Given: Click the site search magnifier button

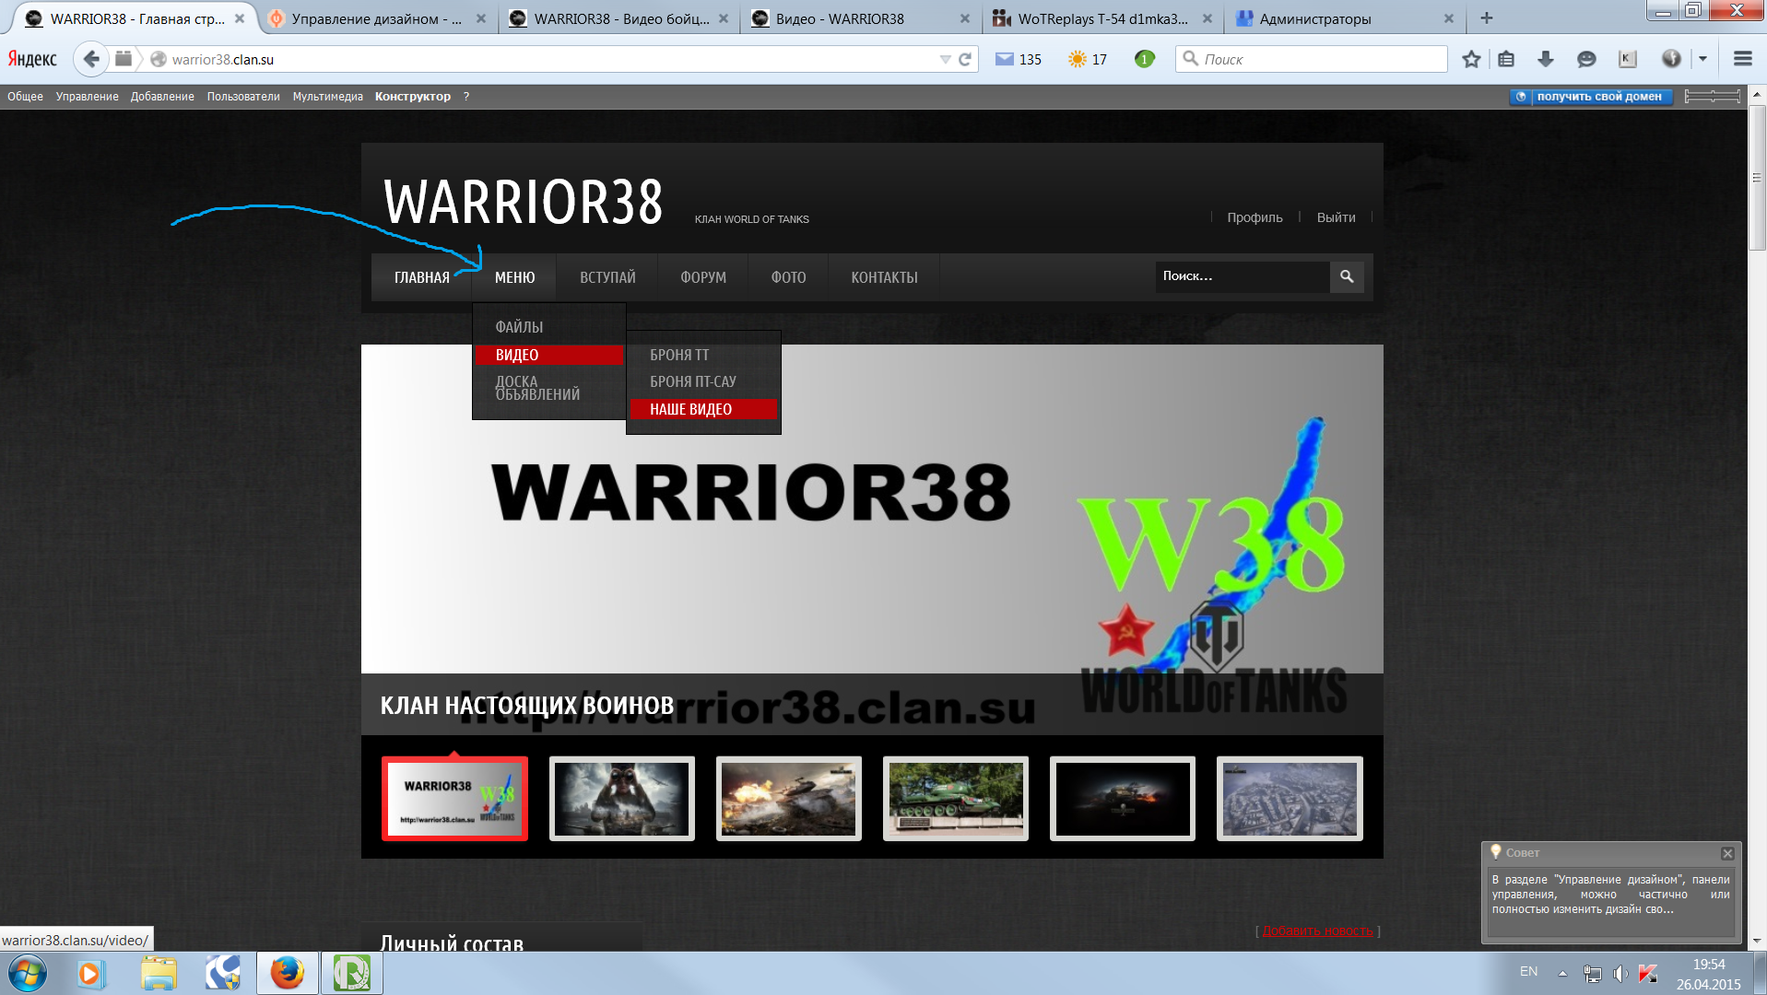Looking at the screenshot, I should (x=1347, y=276).
